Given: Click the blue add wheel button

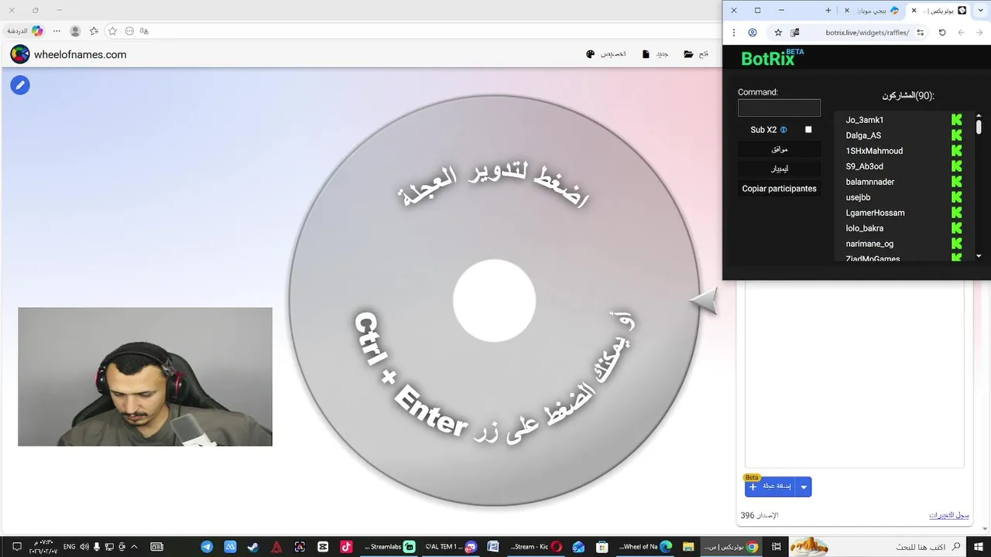Looking at the screenshot, I should point(770,487).
